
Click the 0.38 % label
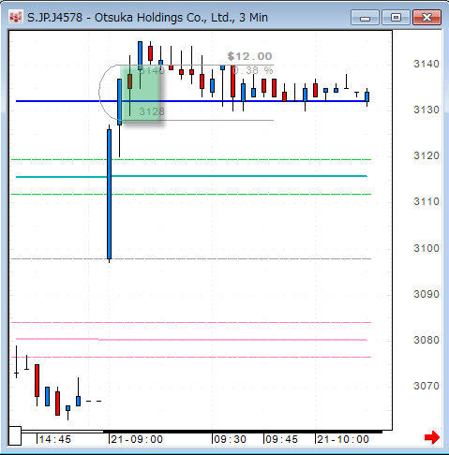(x=253, y=70)
